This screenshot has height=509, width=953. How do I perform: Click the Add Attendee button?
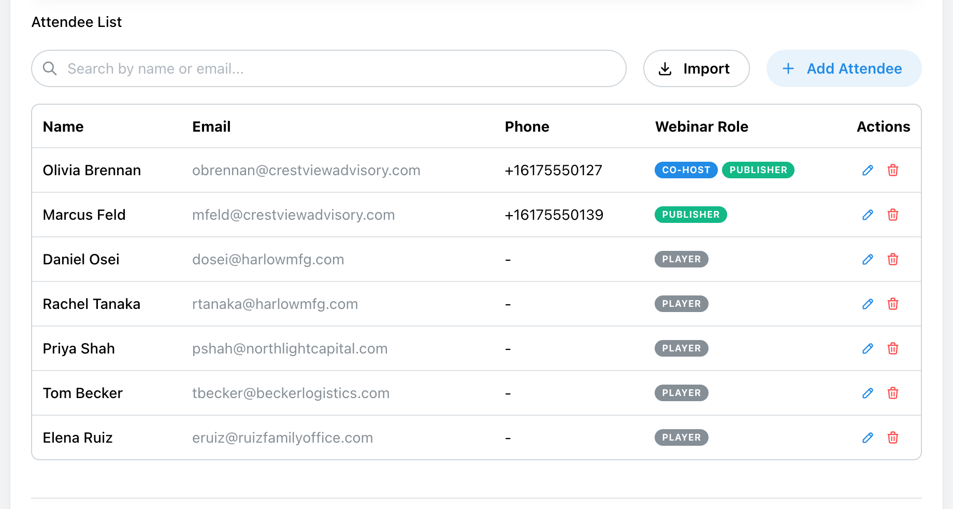[844, 68]
